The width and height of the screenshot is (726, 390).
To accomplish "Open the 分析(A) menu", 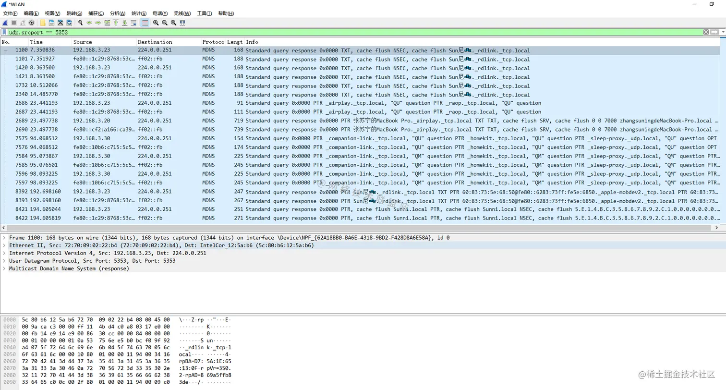I will (x=117, y=13).
